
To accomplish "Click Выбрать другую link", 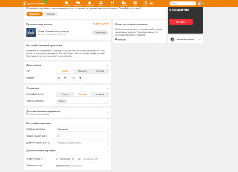I will [x=101, y=24].
